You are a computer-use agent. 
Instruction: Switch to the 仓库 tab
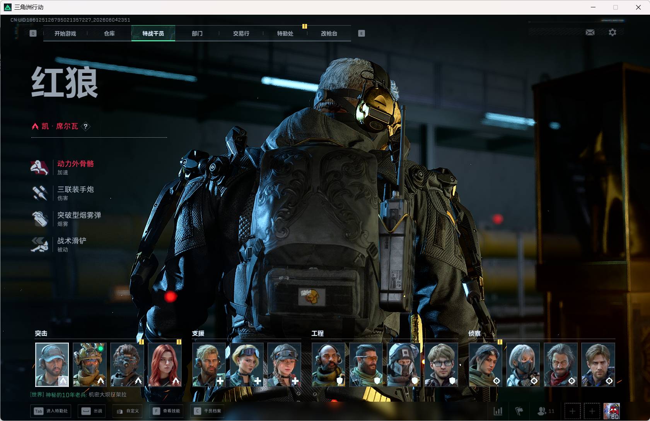pos(109,34)
